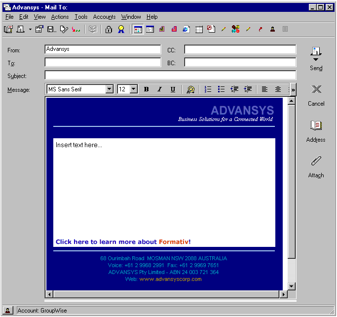
Task: Toggle bulleted list formatting
Action: point(221,89)
